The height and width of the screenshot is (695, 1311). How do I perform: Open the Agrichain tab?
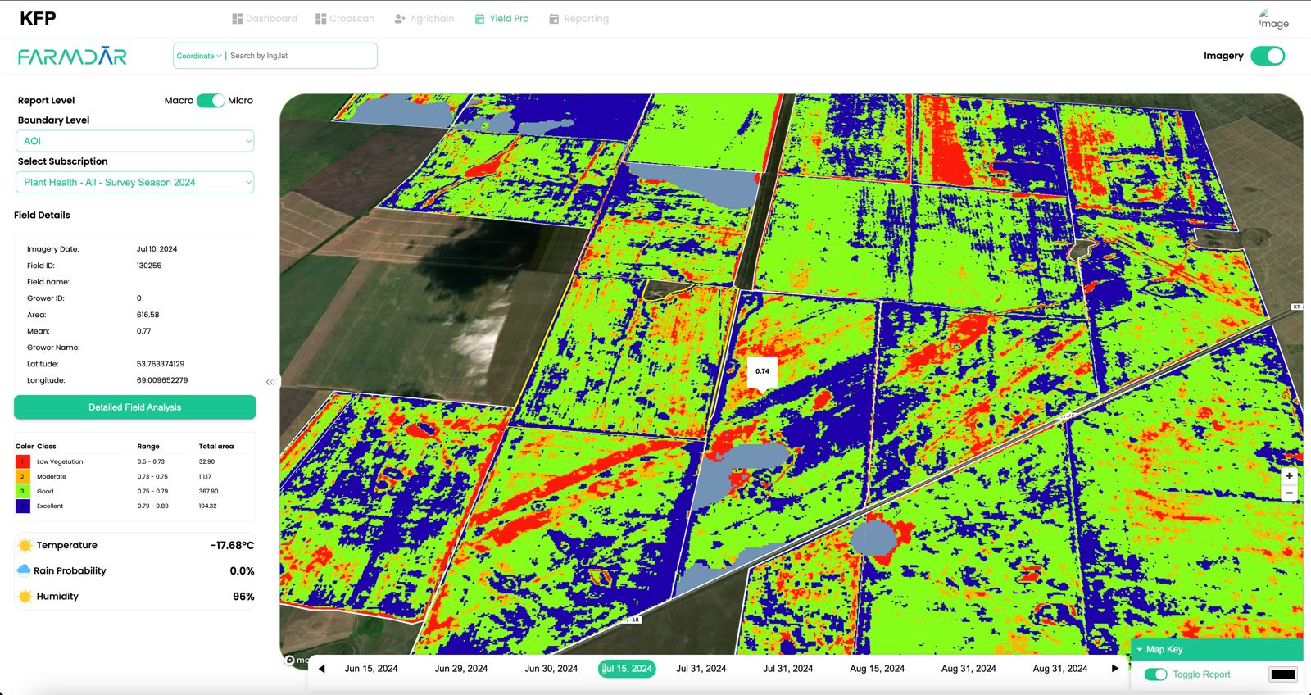(x=424, y=18)
